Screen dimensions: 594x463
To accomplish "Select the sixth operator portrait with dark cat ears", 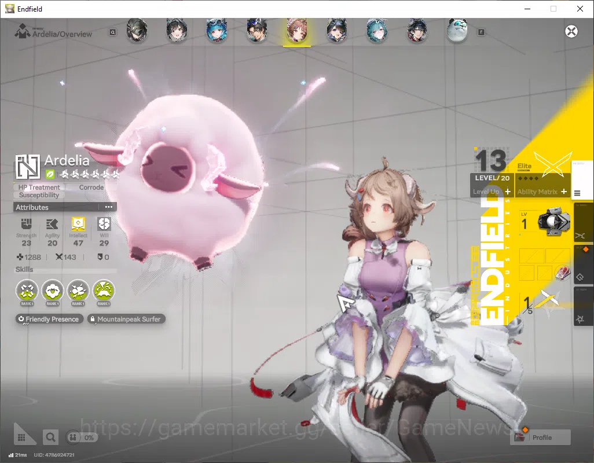I will [x=337, y=30].
